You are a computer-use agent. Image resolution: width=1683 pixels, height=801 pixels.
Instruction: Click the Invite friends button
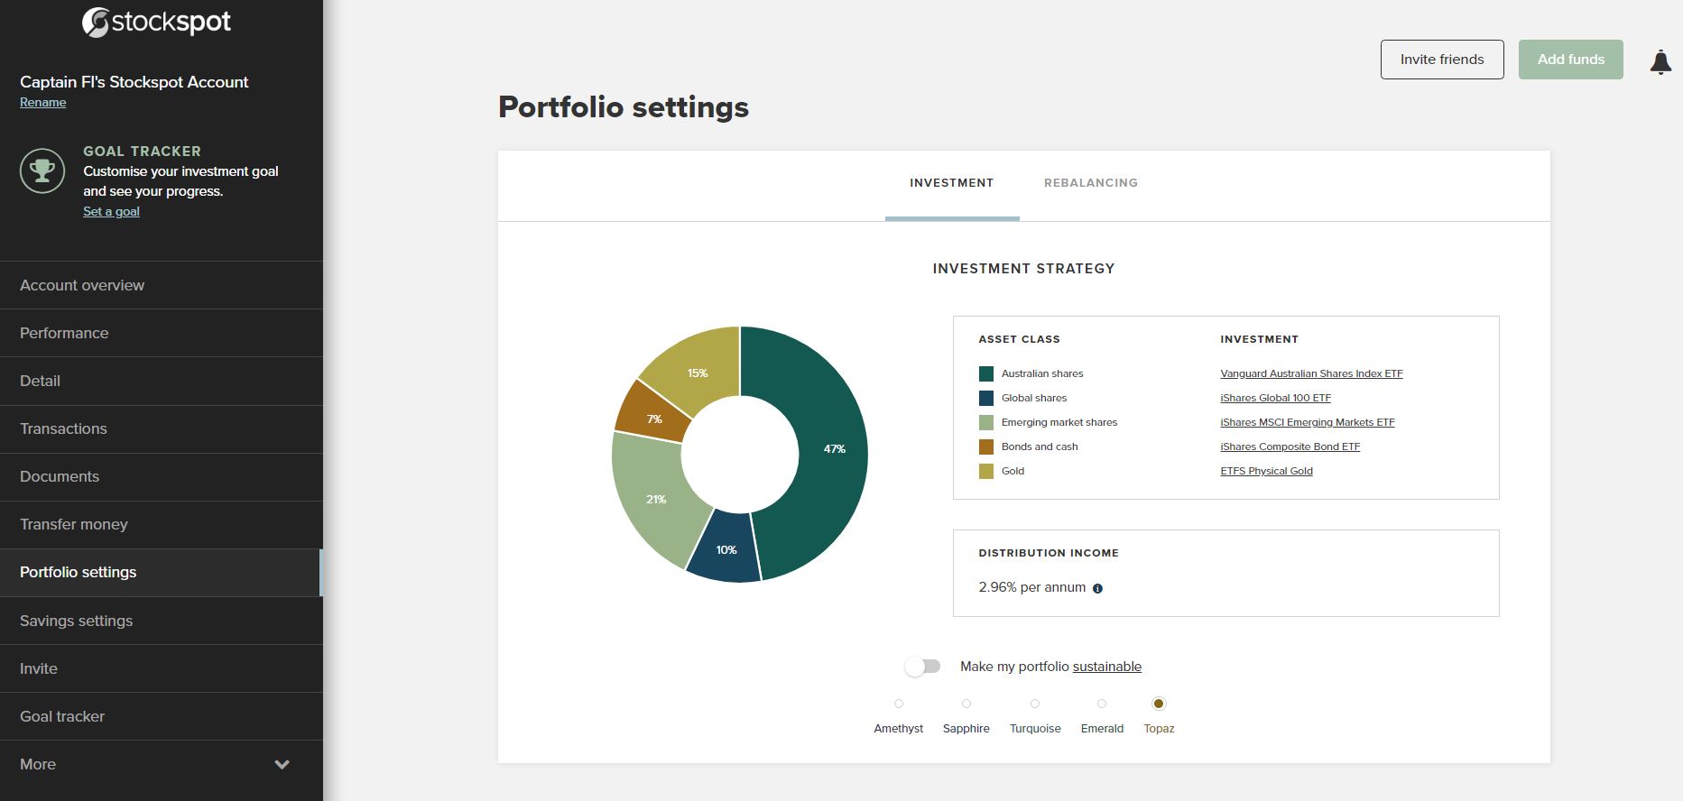1441,59
